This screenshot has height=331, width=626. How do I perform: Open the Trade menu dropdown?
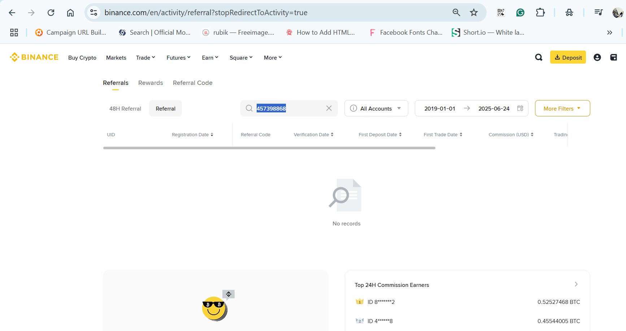pos(145,57)
